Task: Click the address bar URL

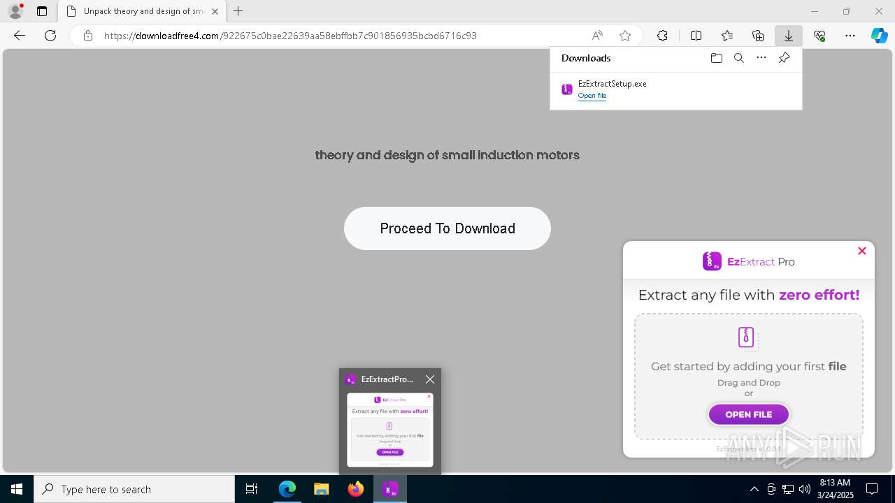Action: (x=290, y=36)
